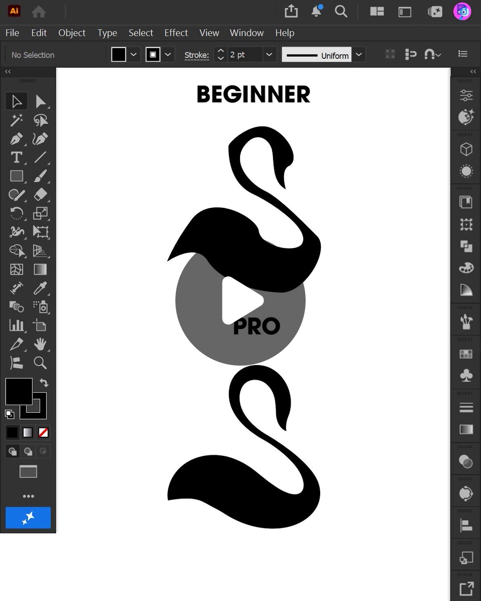
Task: Expand the fill color dropdown
Action: tap(133, 55)
